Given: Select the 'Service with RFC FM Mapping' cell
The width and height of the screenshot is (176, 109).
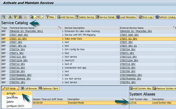Looking at the screenshot, I should pos(92,35).
